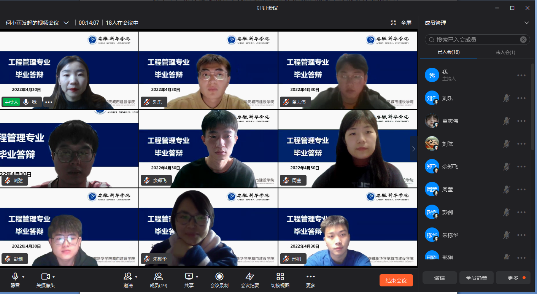Viewport: 537px width, 294px height.
Task: Open 更多 options in bottom toolbar
Action: (310, 277)
